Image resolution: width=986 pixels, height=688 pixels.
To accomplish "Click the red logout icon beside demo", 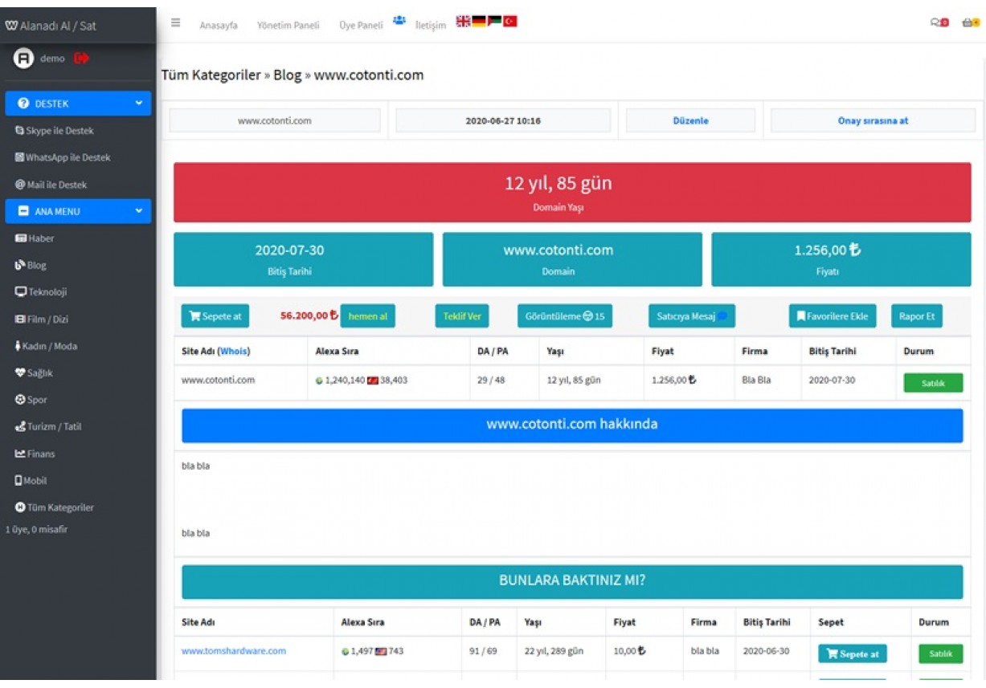I will [x=81, y=58].
